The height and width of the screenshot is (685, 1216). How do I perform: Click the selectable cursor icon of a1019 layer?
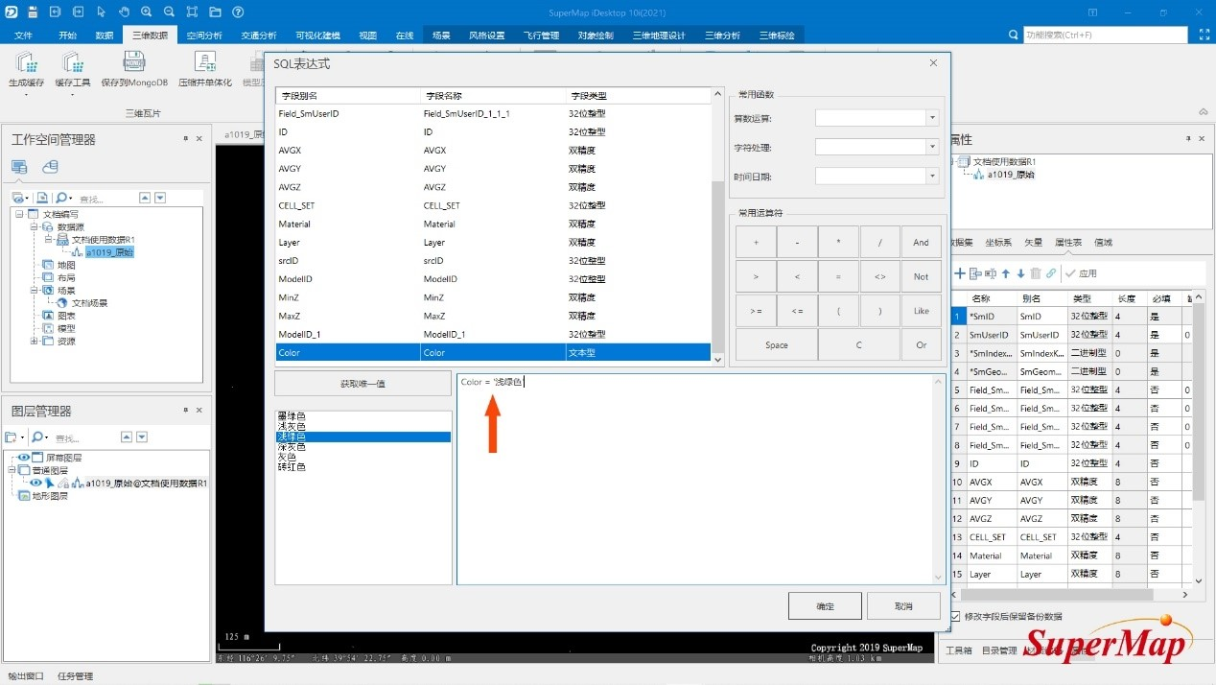(x=50, y=484)
